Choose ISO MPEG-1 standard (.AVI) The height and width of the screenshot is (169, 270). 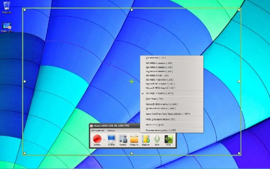pos(172,63)
